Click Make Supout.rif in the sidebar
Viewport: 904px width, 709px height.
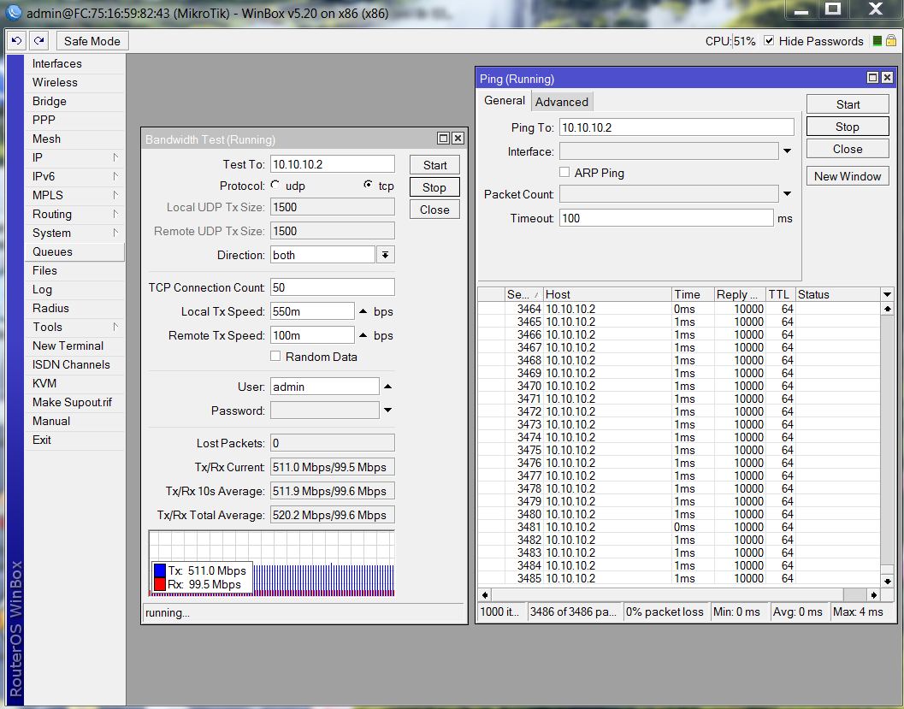click(x=75, y=402)
